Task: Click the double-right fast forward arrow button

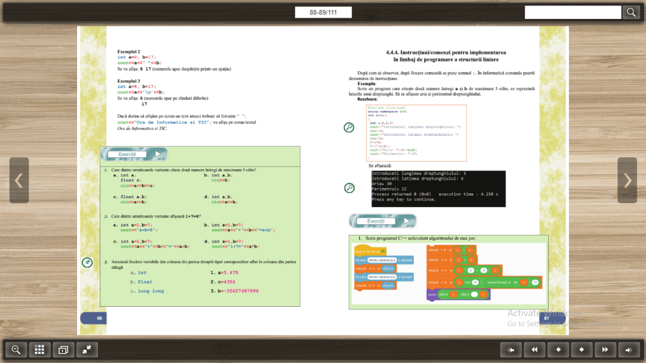Action: click(605, 349)
